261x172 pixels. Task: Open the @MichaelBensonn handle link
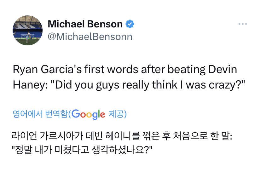point(90,37)
